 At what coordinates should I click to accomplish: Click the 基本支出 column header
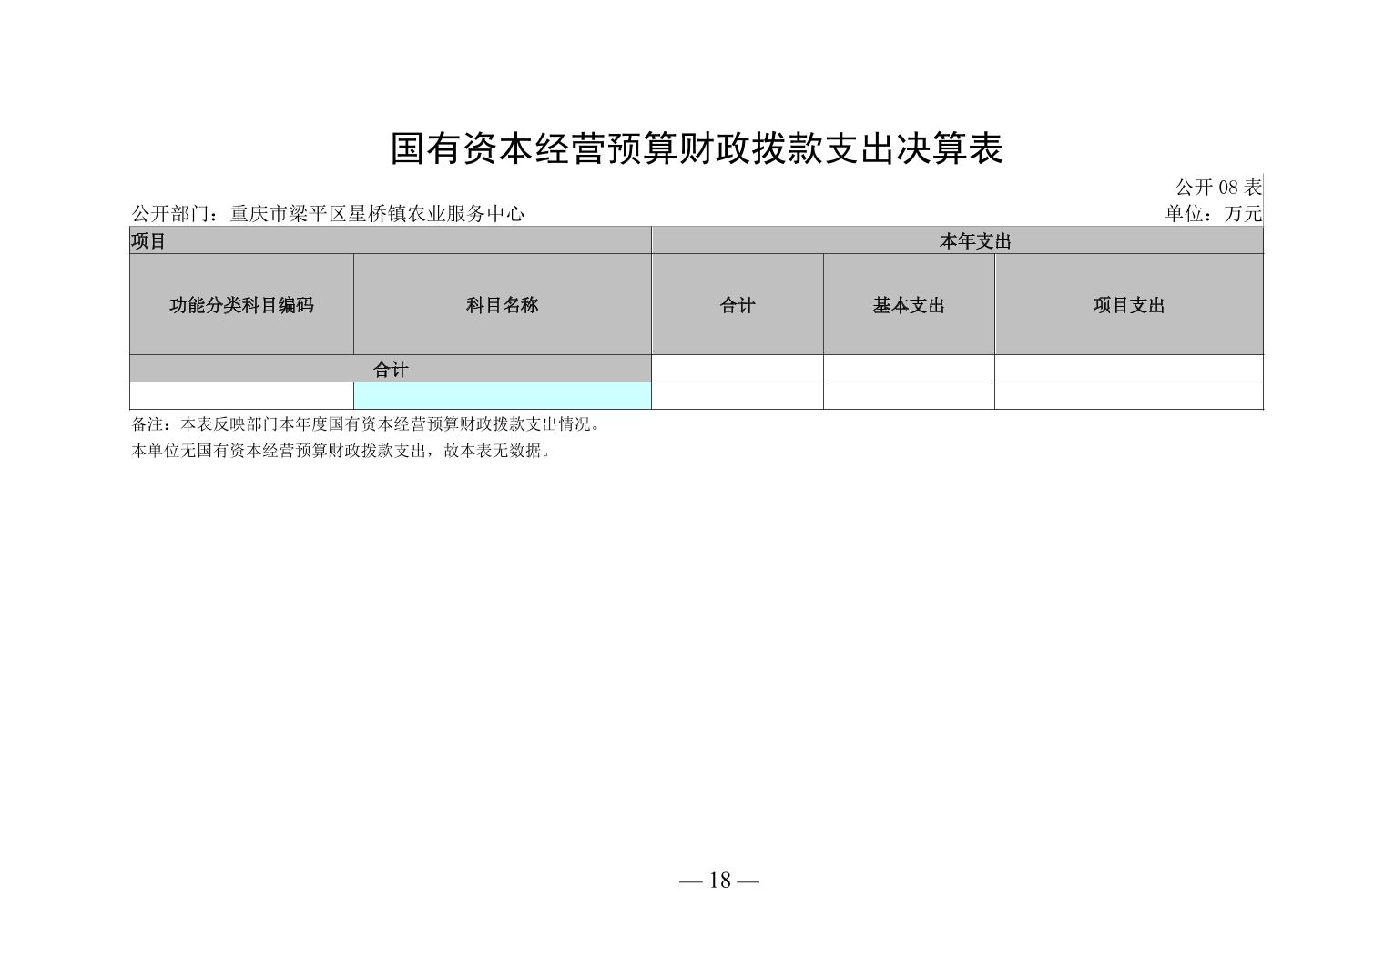909,304
